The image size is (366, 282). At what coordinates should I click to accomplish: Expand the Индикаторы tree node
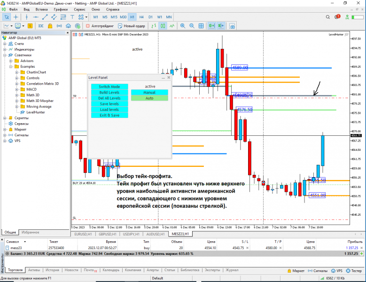tap(5, 49)
